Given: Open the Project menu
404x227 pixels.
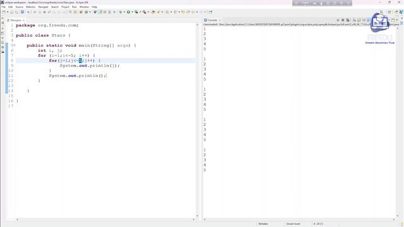Looking at the screenshot, I should 65,7.
